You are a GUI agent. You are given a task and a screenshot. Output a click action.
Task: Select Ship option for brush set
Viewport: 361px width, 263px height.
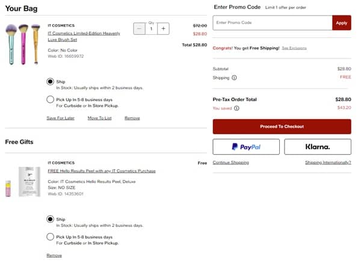[x=51, y=81]
